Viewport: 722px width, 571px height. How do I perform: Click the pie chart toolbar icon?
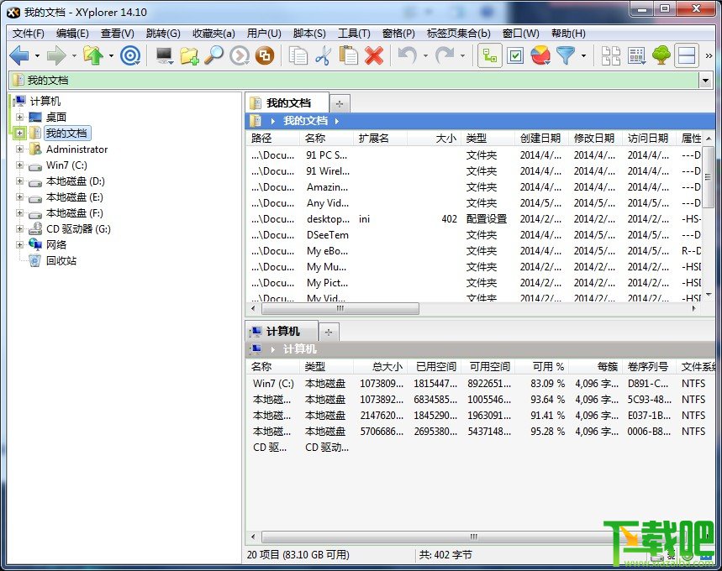coord(540,56)
